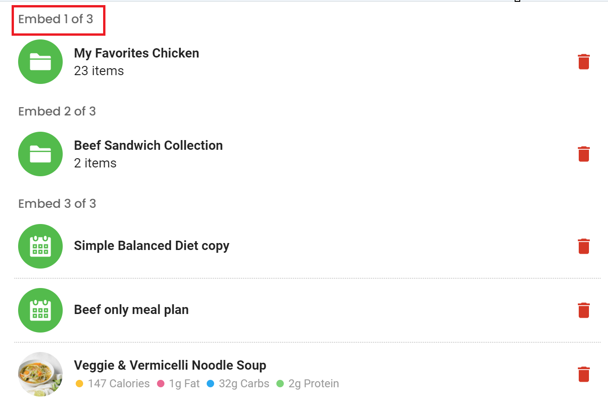Screen dimensions: 608x410
Task: Remove Simple Balanced Diet copy via trash icon
Action: pyautogui.click(x=584, y=246)
